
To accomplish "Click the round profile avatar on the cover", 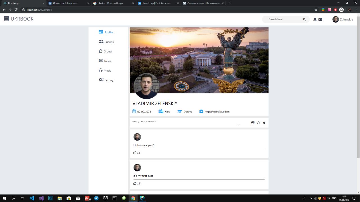I will (x=147, y=86).
